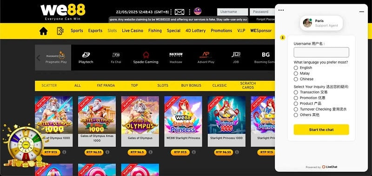The image size is (372, 176).
Task: Select Turnover Checking inquiry option
Action: 296,109
